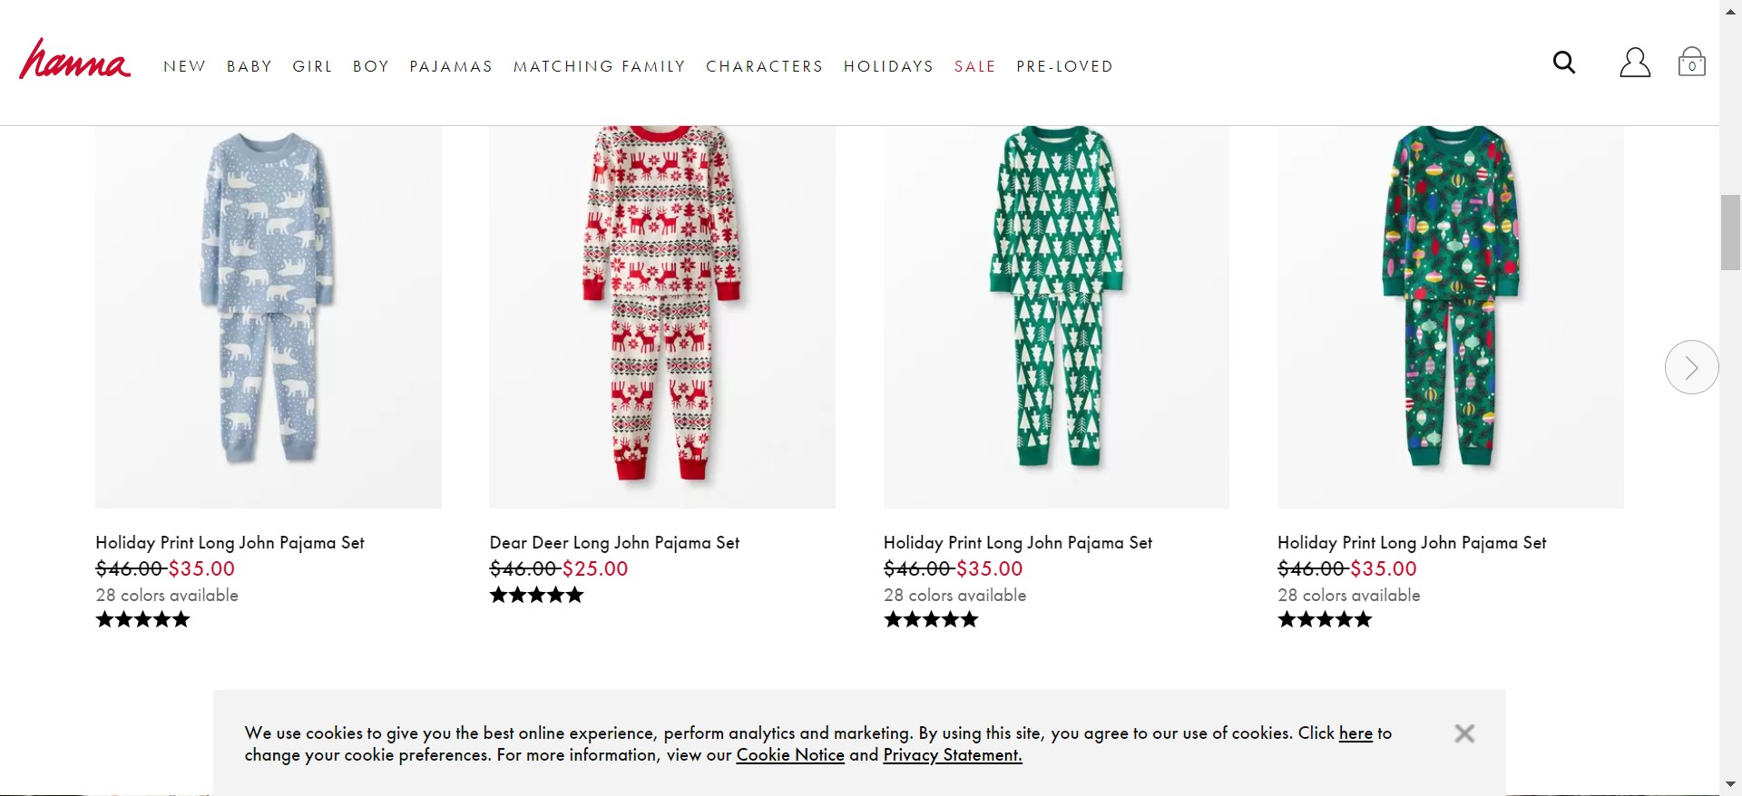Click the scroll down arrow on the page scrollbar

pos(1730,784)
